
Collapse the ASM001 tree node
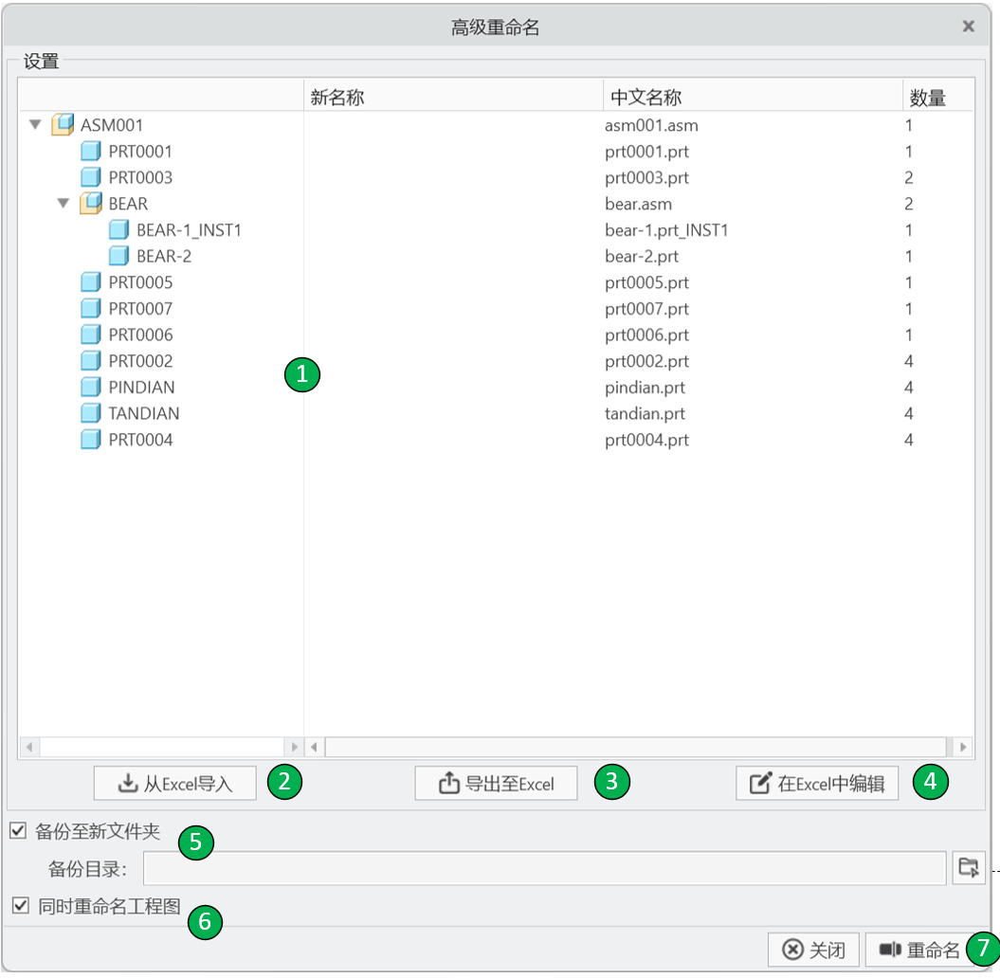pyautogui.click(x=35, y=125)
